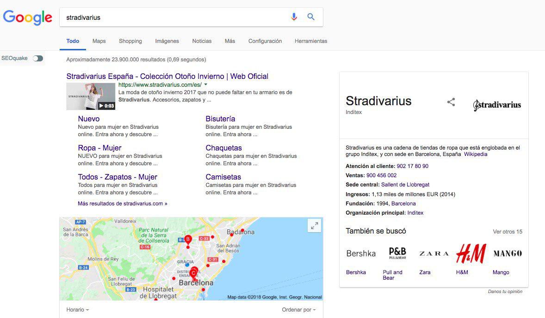The image size is (545, 318).
Task: Open Todos - Zapatos - Mujer sitelink
Action: [x=118, y=177]
